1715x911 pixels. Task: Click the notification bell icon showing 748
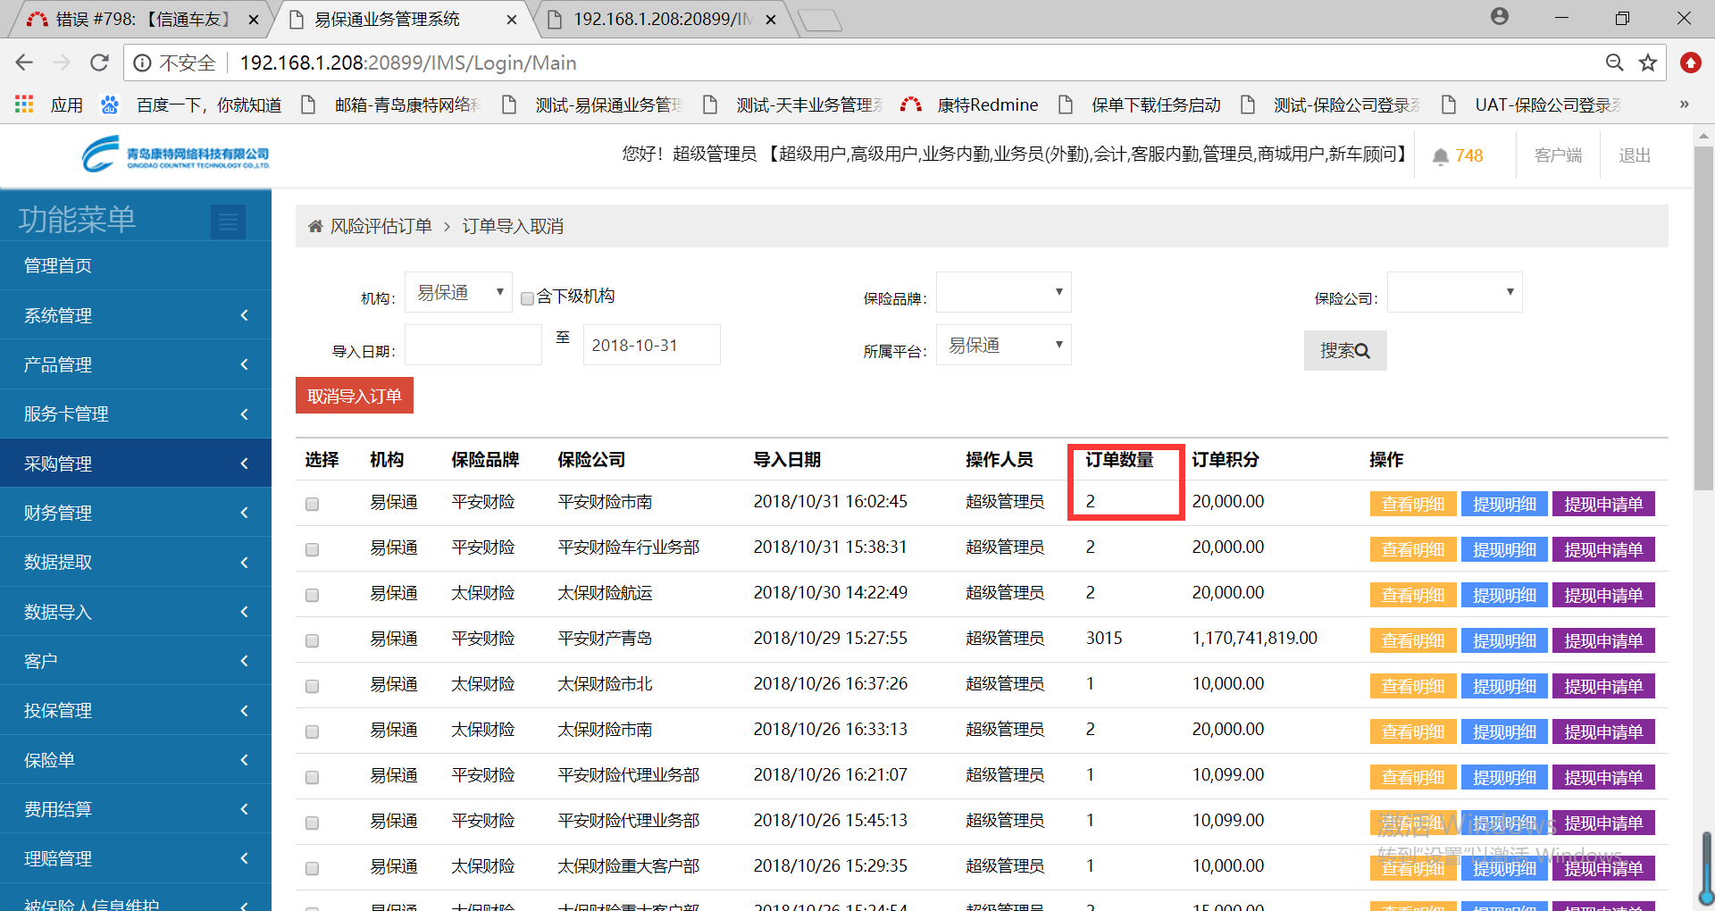coord(1440,156)
